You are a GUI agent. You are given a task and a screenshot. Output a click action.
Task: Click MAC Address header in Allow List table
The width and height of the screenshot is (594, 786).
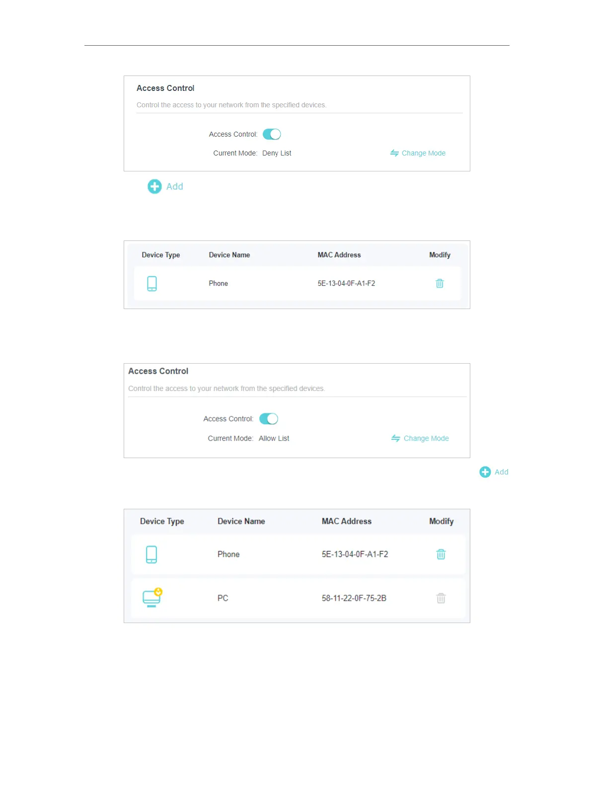click(346, 521)
